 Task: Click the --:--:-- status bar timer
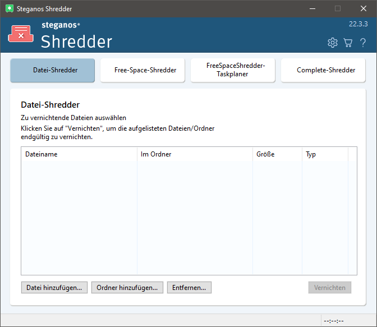(334, 321)
